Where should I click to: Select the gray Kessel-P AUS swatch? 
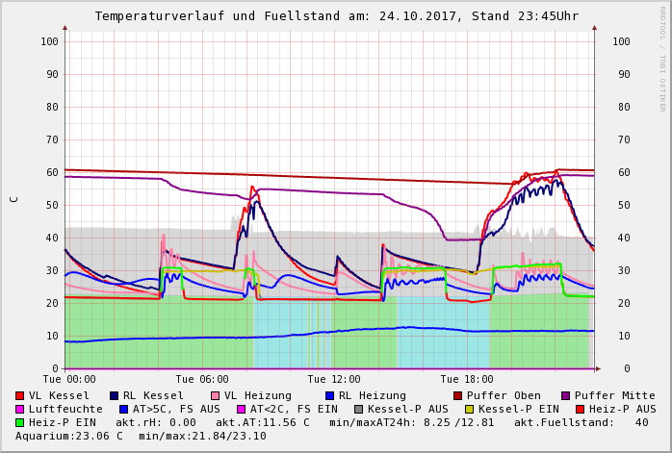coord(359,409)
